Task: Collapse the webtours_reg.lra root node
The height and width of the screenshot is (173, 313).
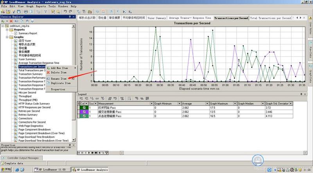Action: coord(3,26)
